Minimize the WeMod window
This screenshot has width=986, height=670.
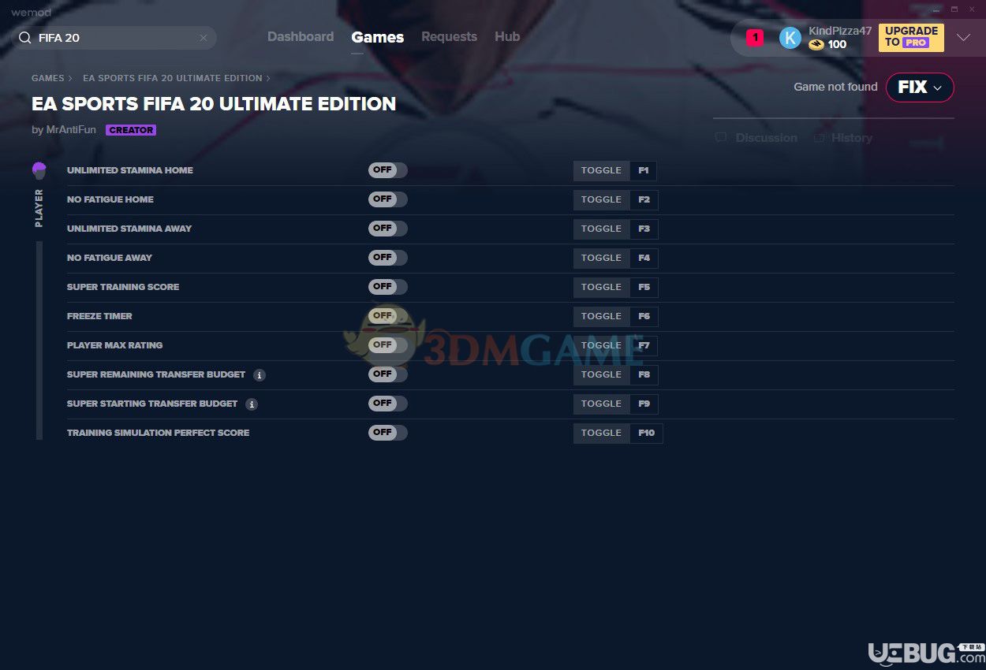pos(936,9)
